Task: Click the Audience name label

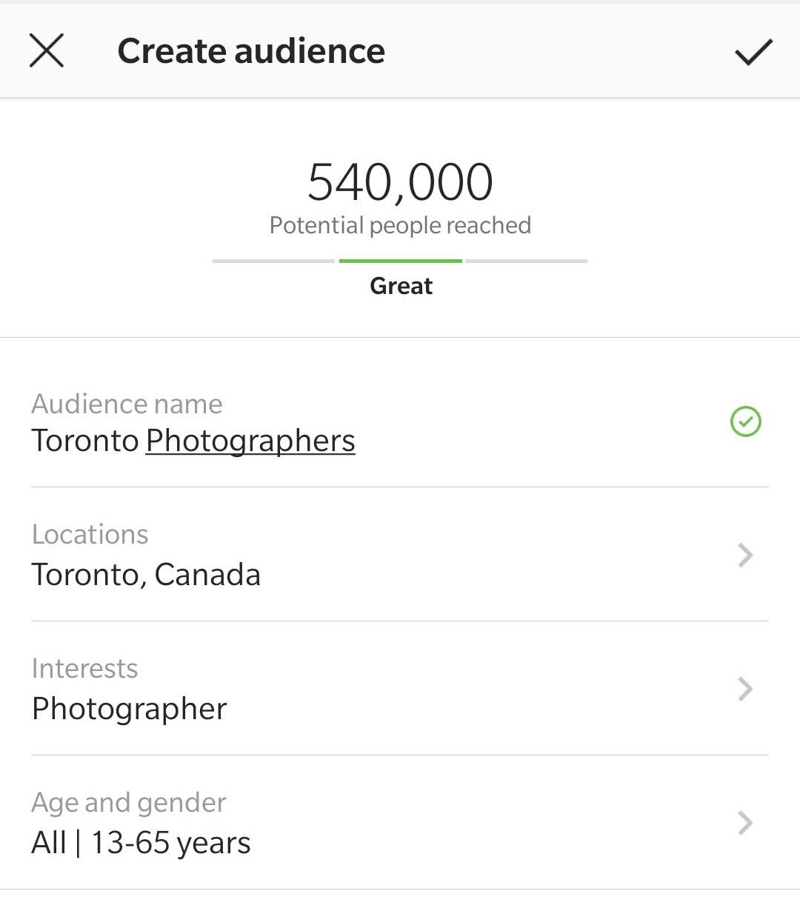Action: coord(127,404)
